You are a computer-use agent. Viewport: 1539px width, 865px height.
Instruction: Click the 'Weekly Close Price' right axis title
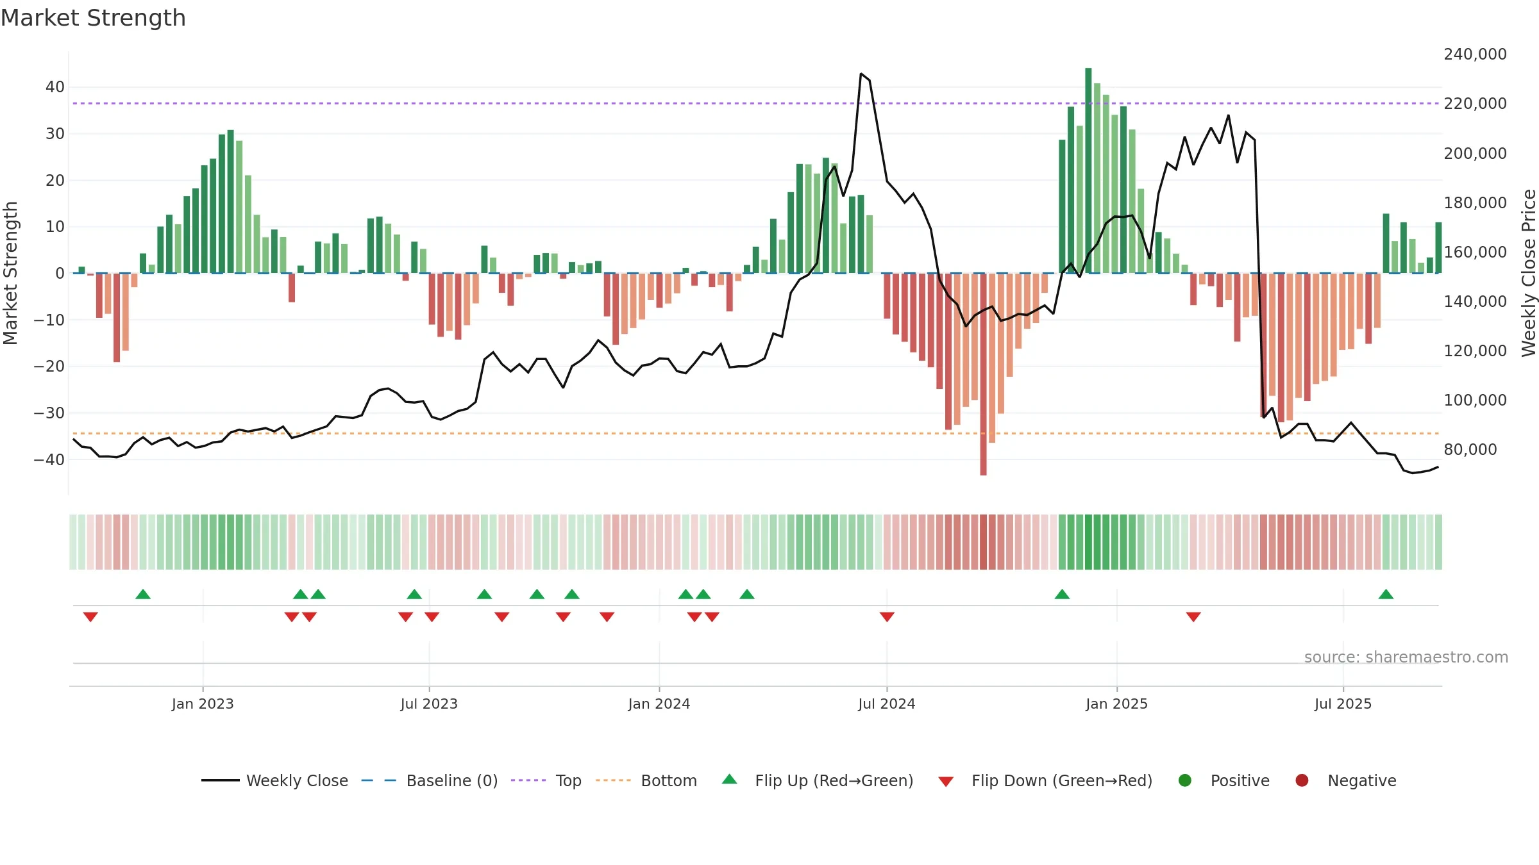coord(1529,273)
